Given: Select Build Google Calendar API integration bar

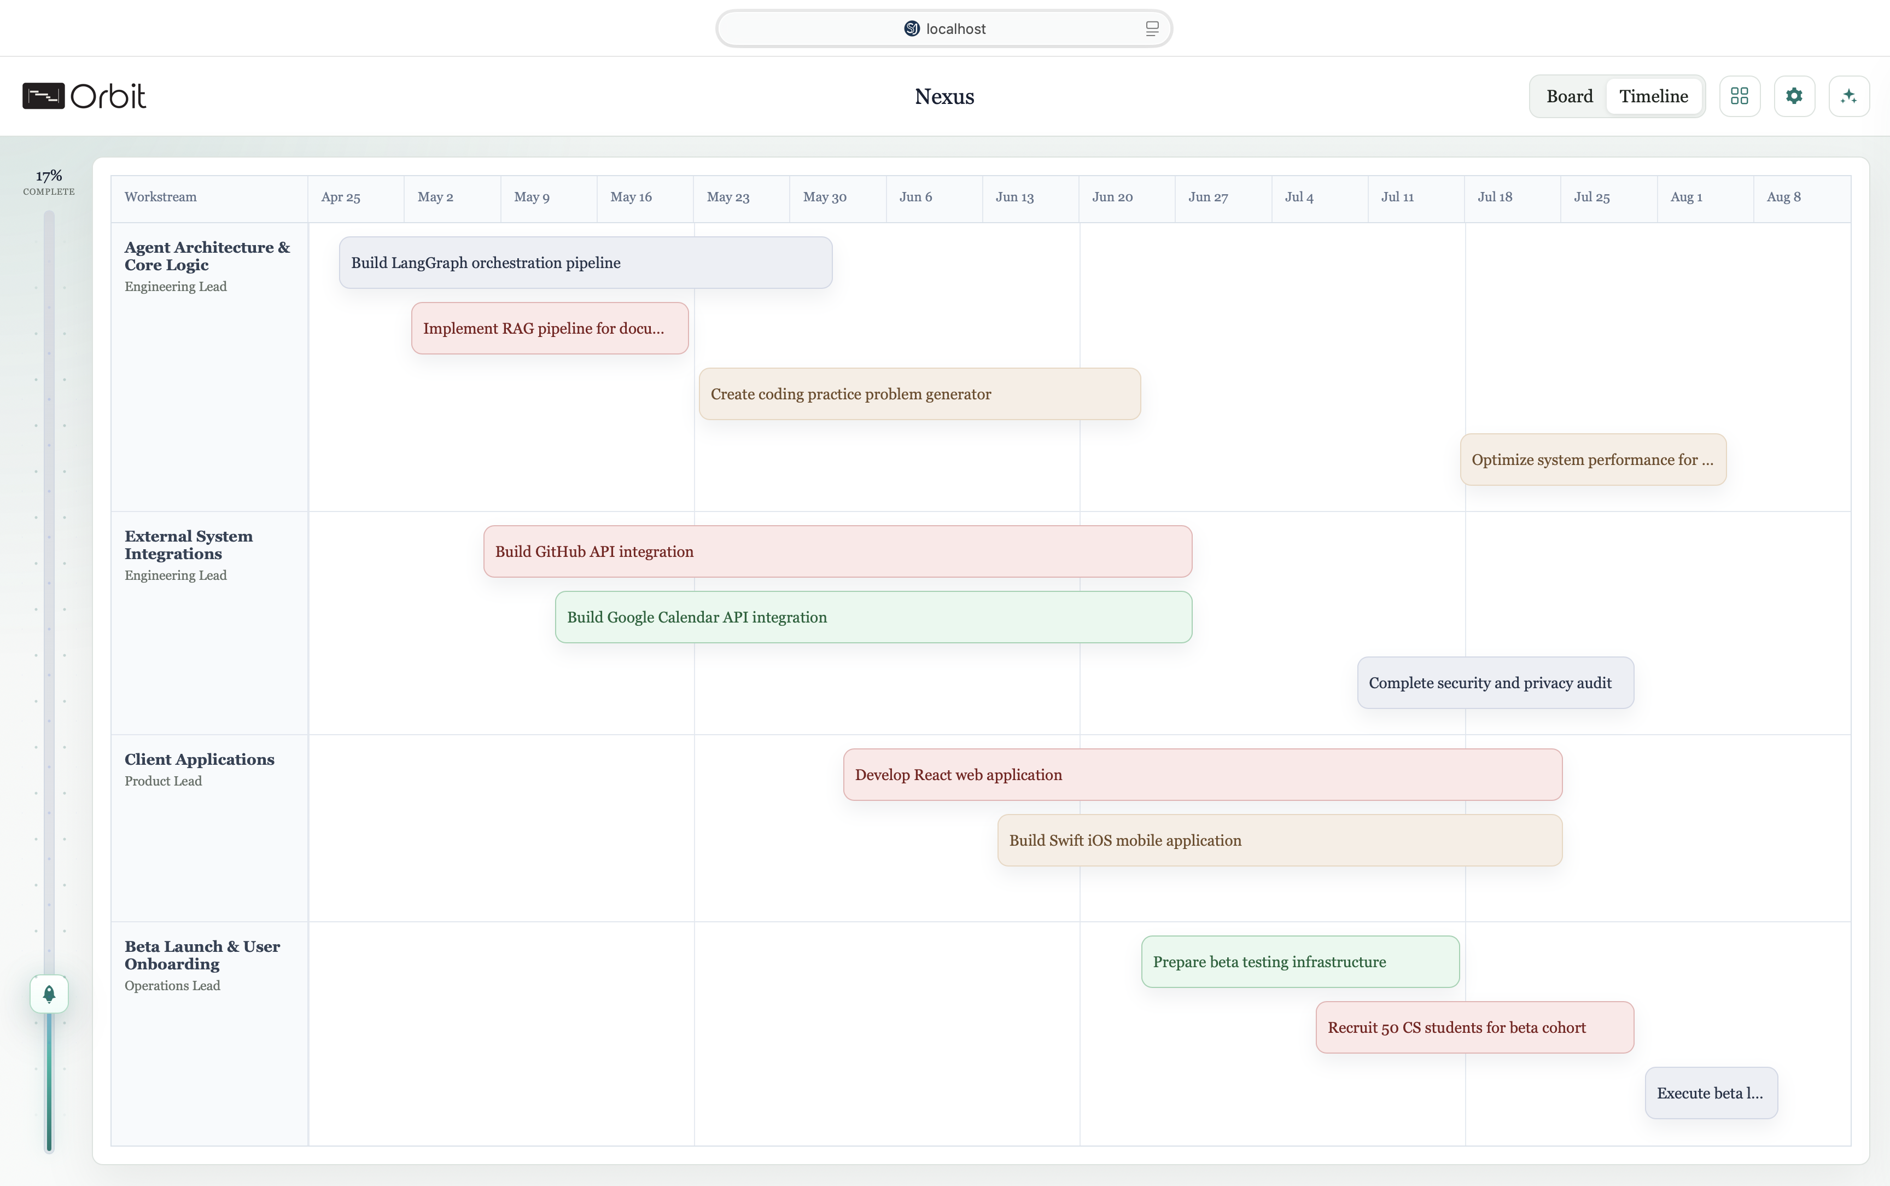Looking at the screenshot, I should pos(873,617).
